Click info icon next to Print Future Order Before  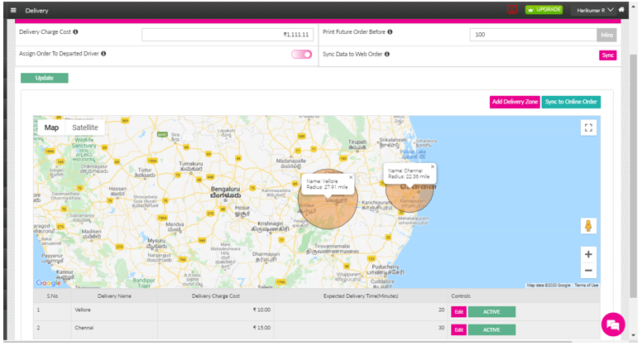[390, 32]
